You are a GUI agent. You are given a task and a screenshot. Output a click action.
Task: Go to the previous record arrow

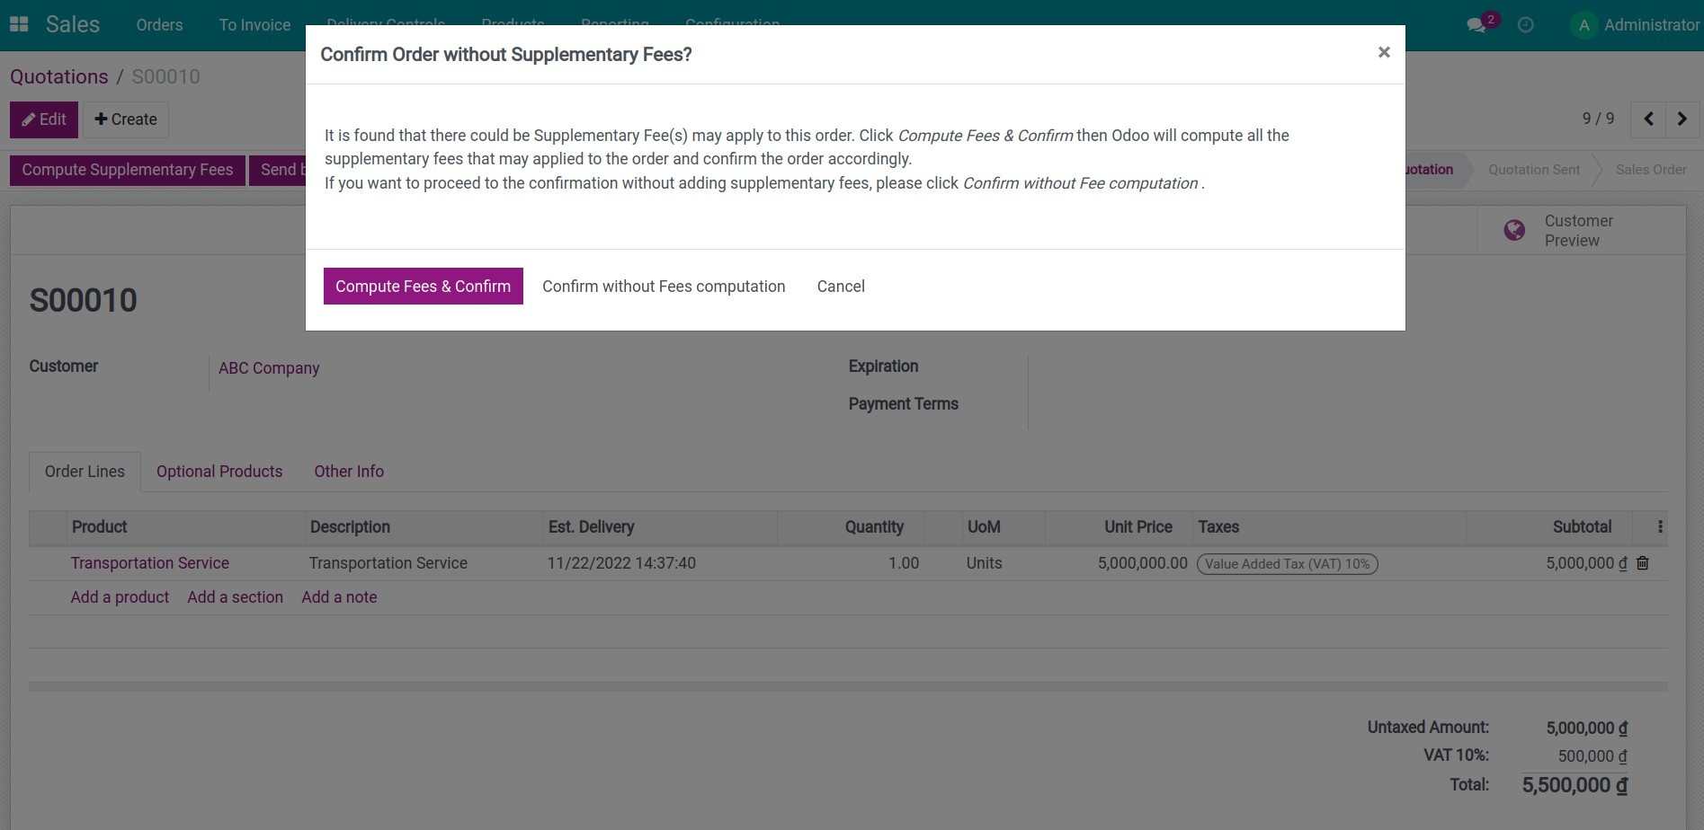pos(1647,119)
